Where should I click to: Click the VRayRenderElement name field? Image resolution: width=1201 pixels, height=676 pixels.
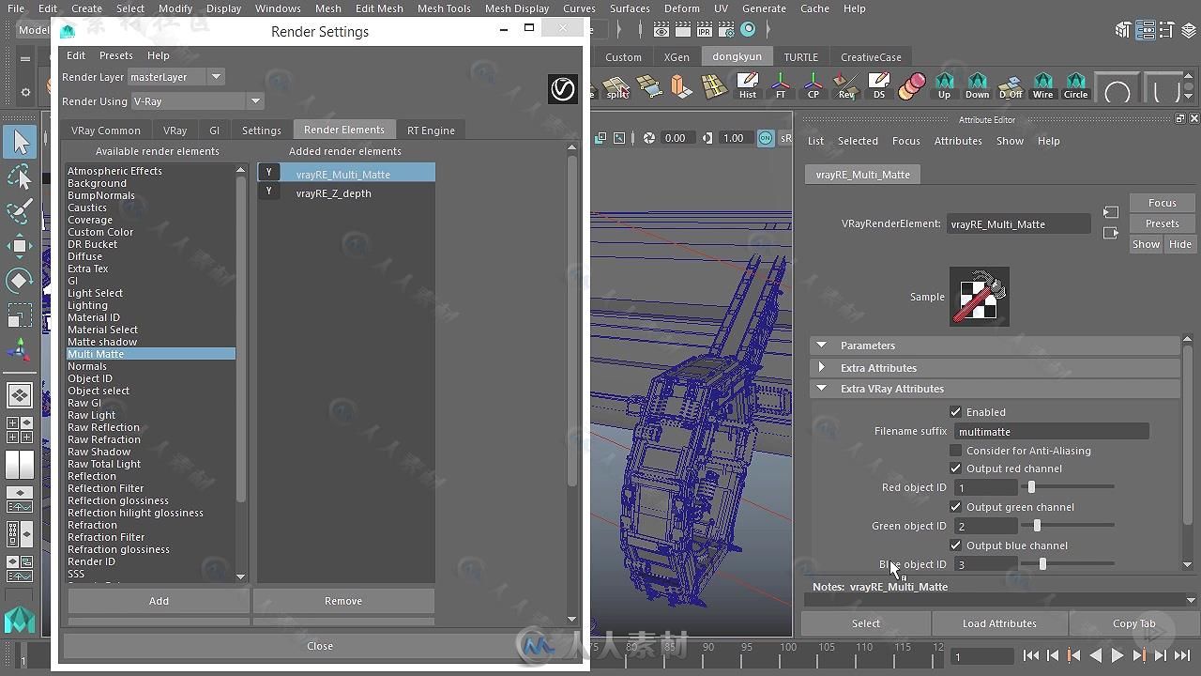[1018, 224]
